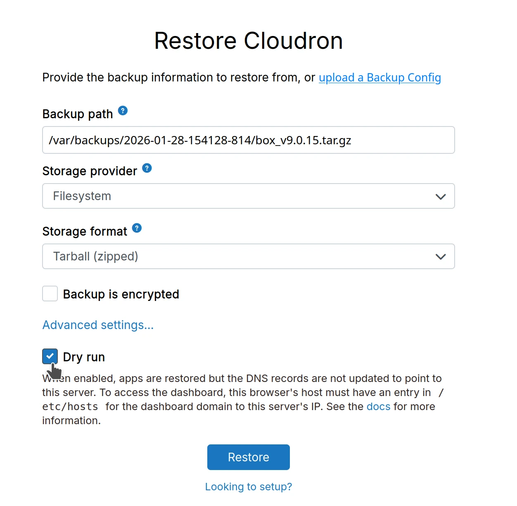This screenshot has width=517, height=506.
Task: Open the Tarball (zipped) storage format dropdown
Action: point(248,256)
